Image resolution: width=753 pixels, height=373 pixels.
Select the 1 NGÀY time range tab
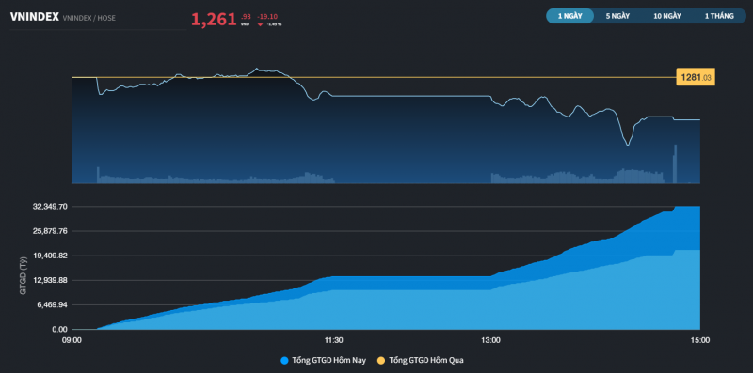tap(570, 16)
